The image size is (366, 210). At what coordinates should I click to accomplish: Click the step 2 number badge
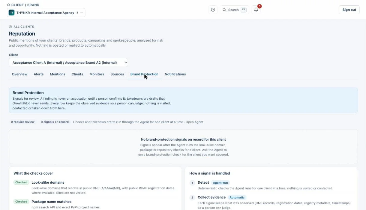point(192,197)
